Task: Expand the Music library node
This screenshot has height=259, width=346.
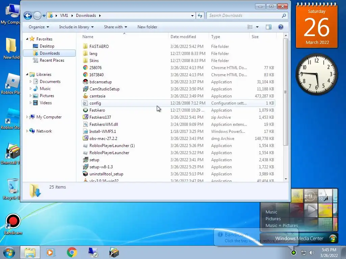Action: (30, 89)
